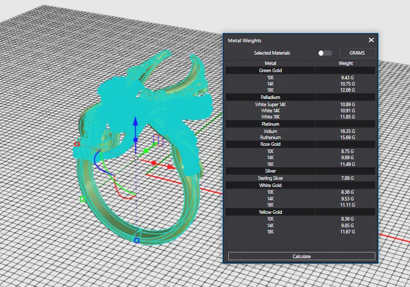Select the Sterling Silver row

point(270,178)
